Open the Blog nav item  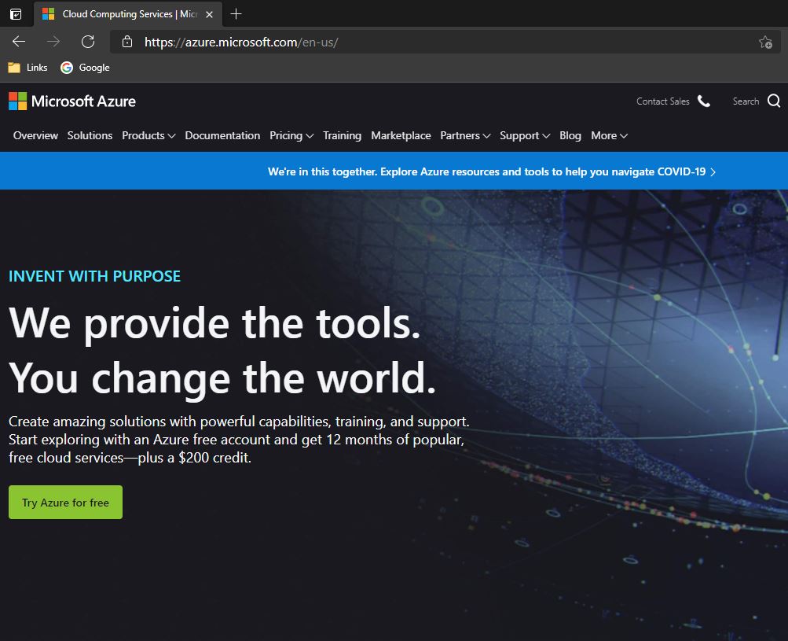(570, 135)
